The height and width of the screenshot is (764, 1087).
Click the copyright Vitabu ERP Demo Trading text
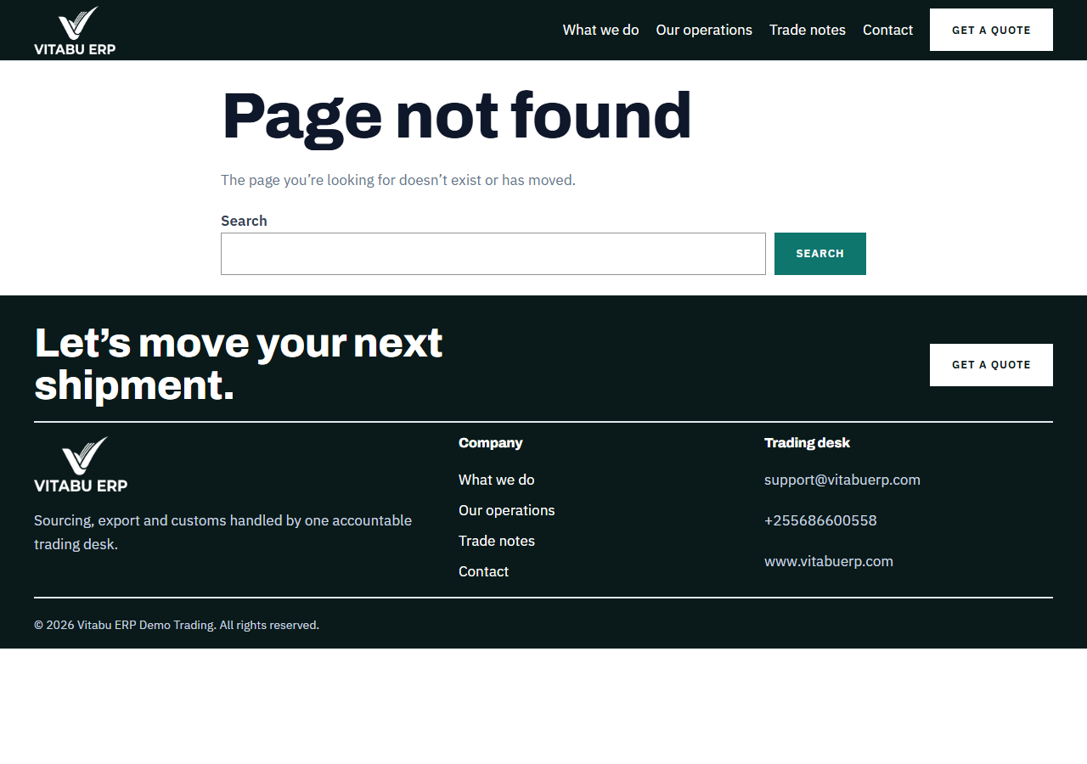click(x=177, y=625)
